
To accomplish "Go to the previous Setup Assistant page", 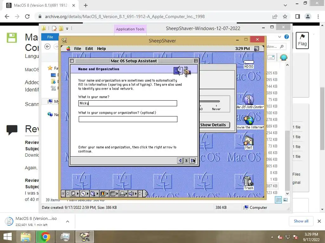I will [180, 160].
